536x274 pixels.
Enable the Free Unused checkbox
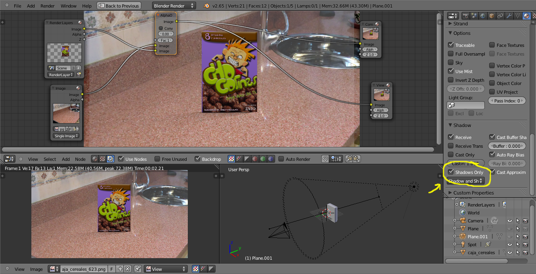point(157,159)
